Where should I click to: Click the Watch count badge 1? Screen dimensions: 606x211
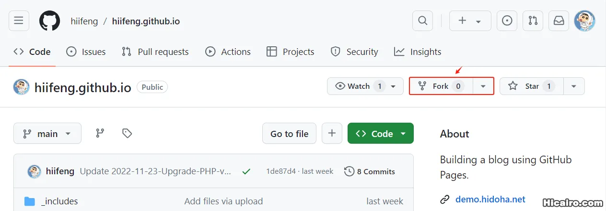click(x=379, y=86)
